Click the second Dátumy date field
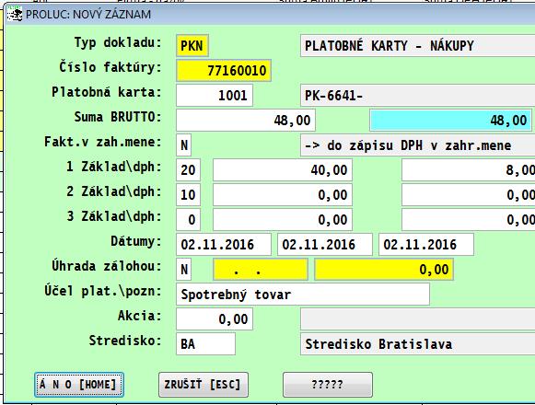Image resolution: width=535 pixels, height=405 pixels. click(325, 244)
